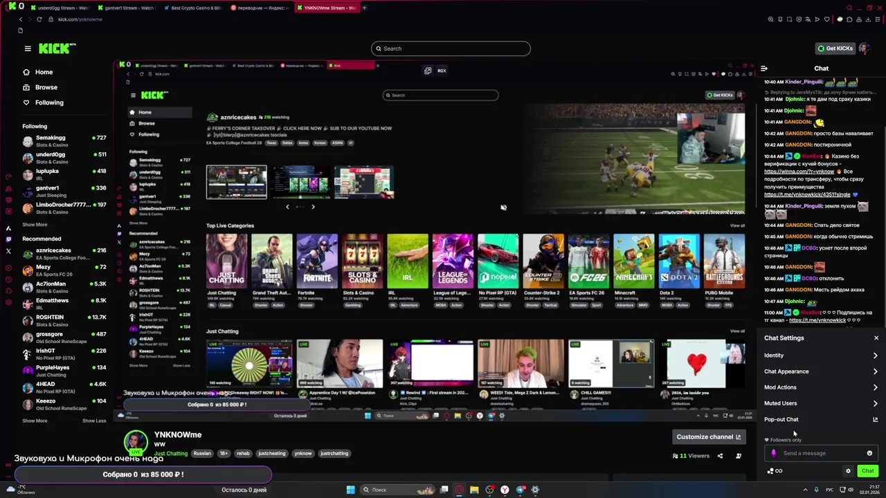Viewport: 886px width, 498px height.
Task: Expand the Identity chat setting
Action: pos(821,356)
